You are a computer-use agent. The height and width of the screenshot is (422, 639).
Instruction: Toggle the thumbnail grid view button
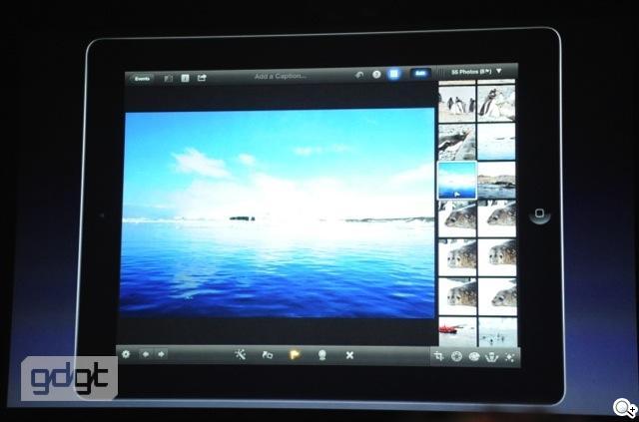pos(396,74)
